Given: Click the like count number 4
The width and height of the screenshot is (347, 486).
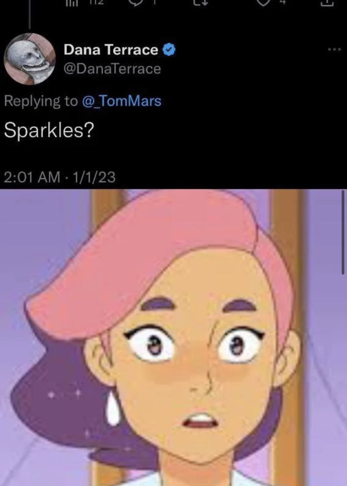Looking at the screenshot, I should point(283,2).
